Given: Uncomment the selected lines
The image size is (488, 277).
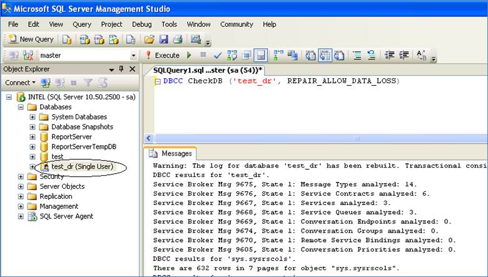Looking at the screenshot, I should pyautogui.click(x=371, y=56).
